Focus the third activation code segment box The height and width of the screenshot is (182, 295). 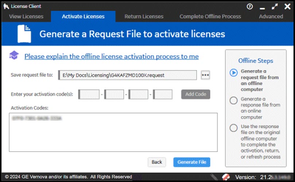click(x=138, y=94)
